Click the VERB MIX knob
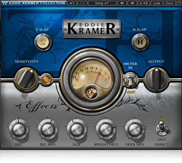Viewport: 182px width, 163px height. tap(135, 129)
